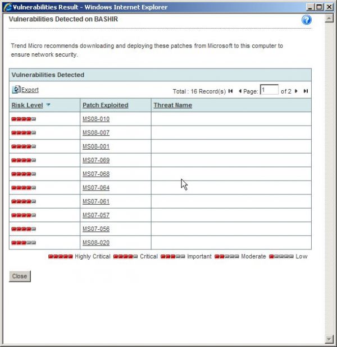Maximize the Vulnerabilities Result window

(319, 7)
